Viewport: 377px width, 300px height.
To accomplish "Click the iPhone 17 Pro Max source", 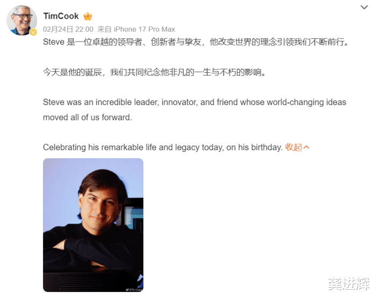I will 144,29.
